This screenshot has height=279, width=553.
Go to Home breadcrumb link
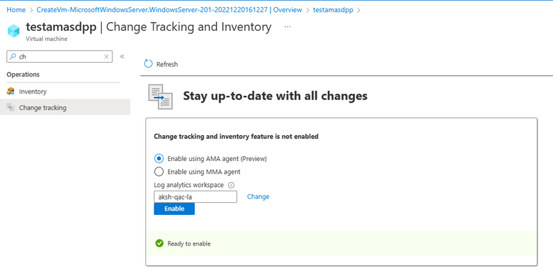[16, 10]
